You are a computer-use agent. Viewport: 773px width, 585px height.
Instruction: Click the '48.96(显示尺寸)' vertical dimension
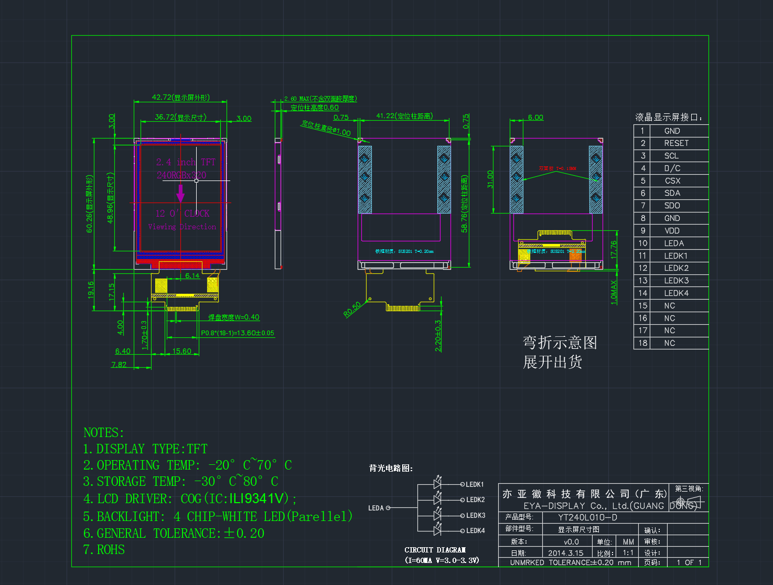pyautogui.click(x=110, y=198)
